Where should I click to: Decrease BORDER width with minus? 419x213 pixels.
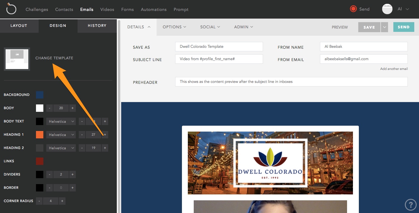pos(50,188)
